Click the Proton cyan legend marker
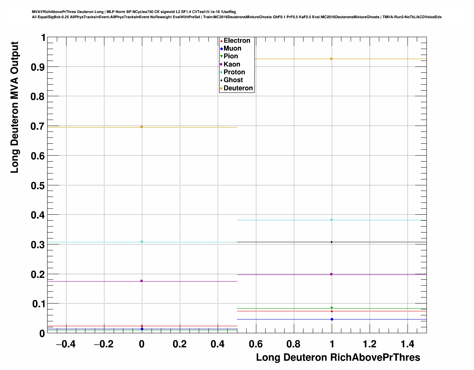 pos(221,72)
